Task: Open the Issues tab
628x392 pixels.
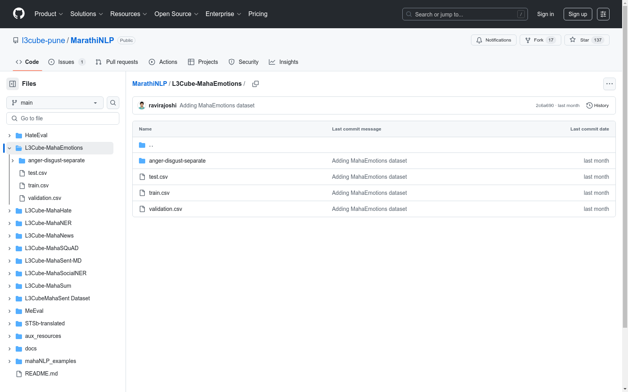Action: (67, 62)
